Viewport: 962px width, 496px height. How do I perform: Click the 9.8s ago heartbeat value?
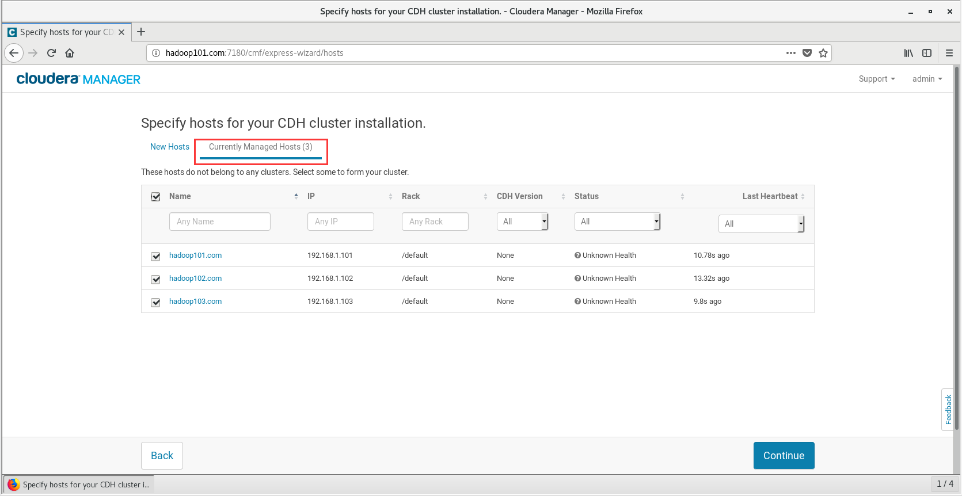click(x=708, y=302)
